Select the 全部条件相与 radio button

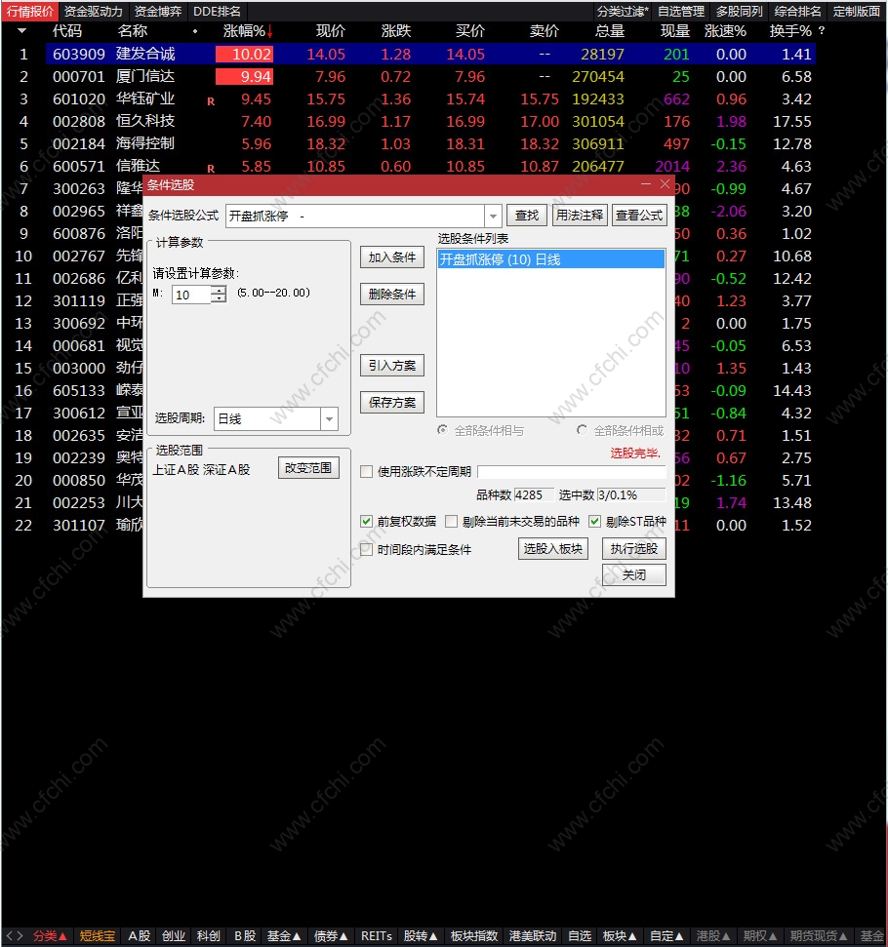(x=442, y=430)
